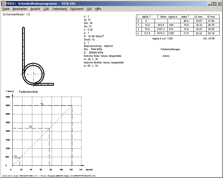Viewport: 223px width, 178px height.
Task: Open the Datenbank menu
Action: 60,9
